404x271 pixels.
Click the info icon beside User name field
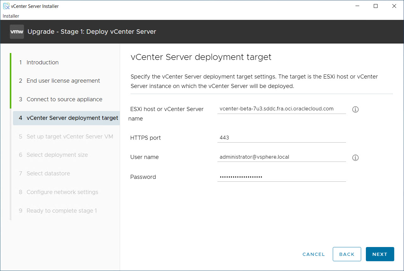tap(355, 158)
